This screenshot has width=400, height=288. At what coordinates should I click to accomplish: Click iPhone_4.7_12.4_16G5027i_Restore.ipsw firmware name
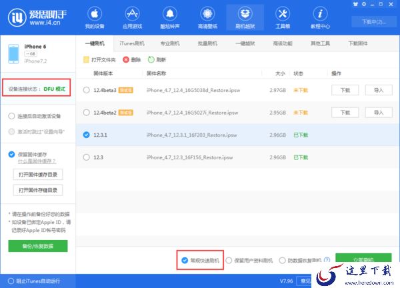coord(193,113)
